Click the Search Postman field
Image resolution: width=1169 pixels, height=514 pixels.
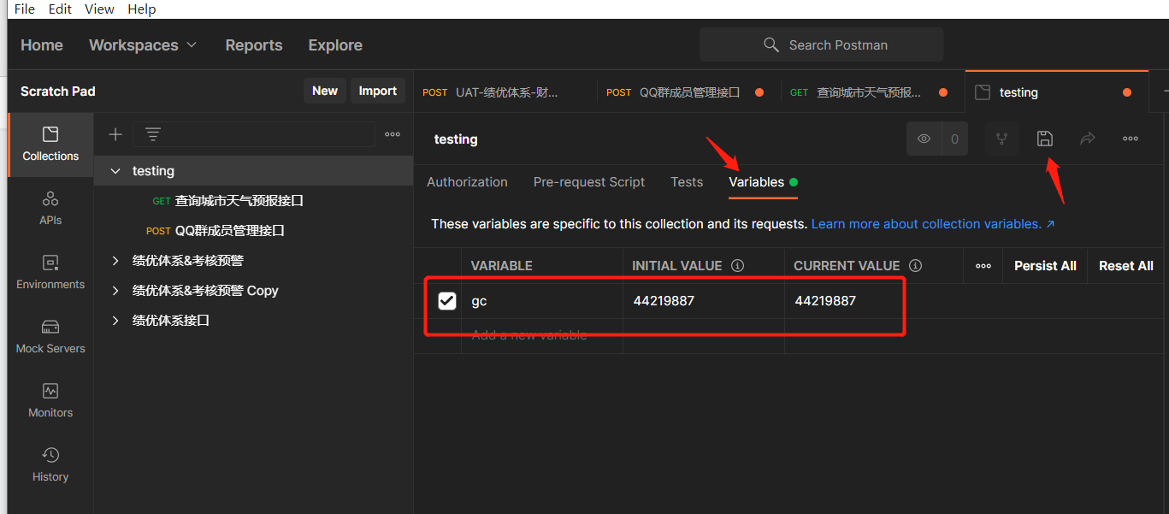pyautogui.click(x=821, y=44)
